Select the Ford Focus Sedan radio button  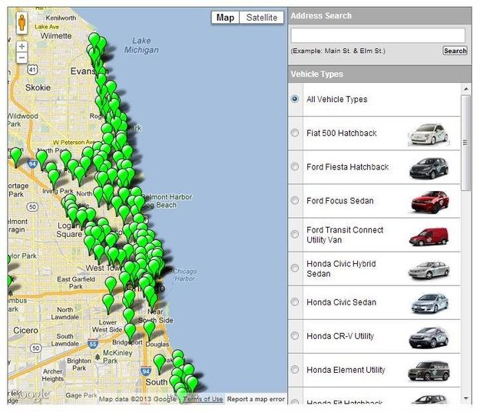pyautogui.click(x=295, y=200)
